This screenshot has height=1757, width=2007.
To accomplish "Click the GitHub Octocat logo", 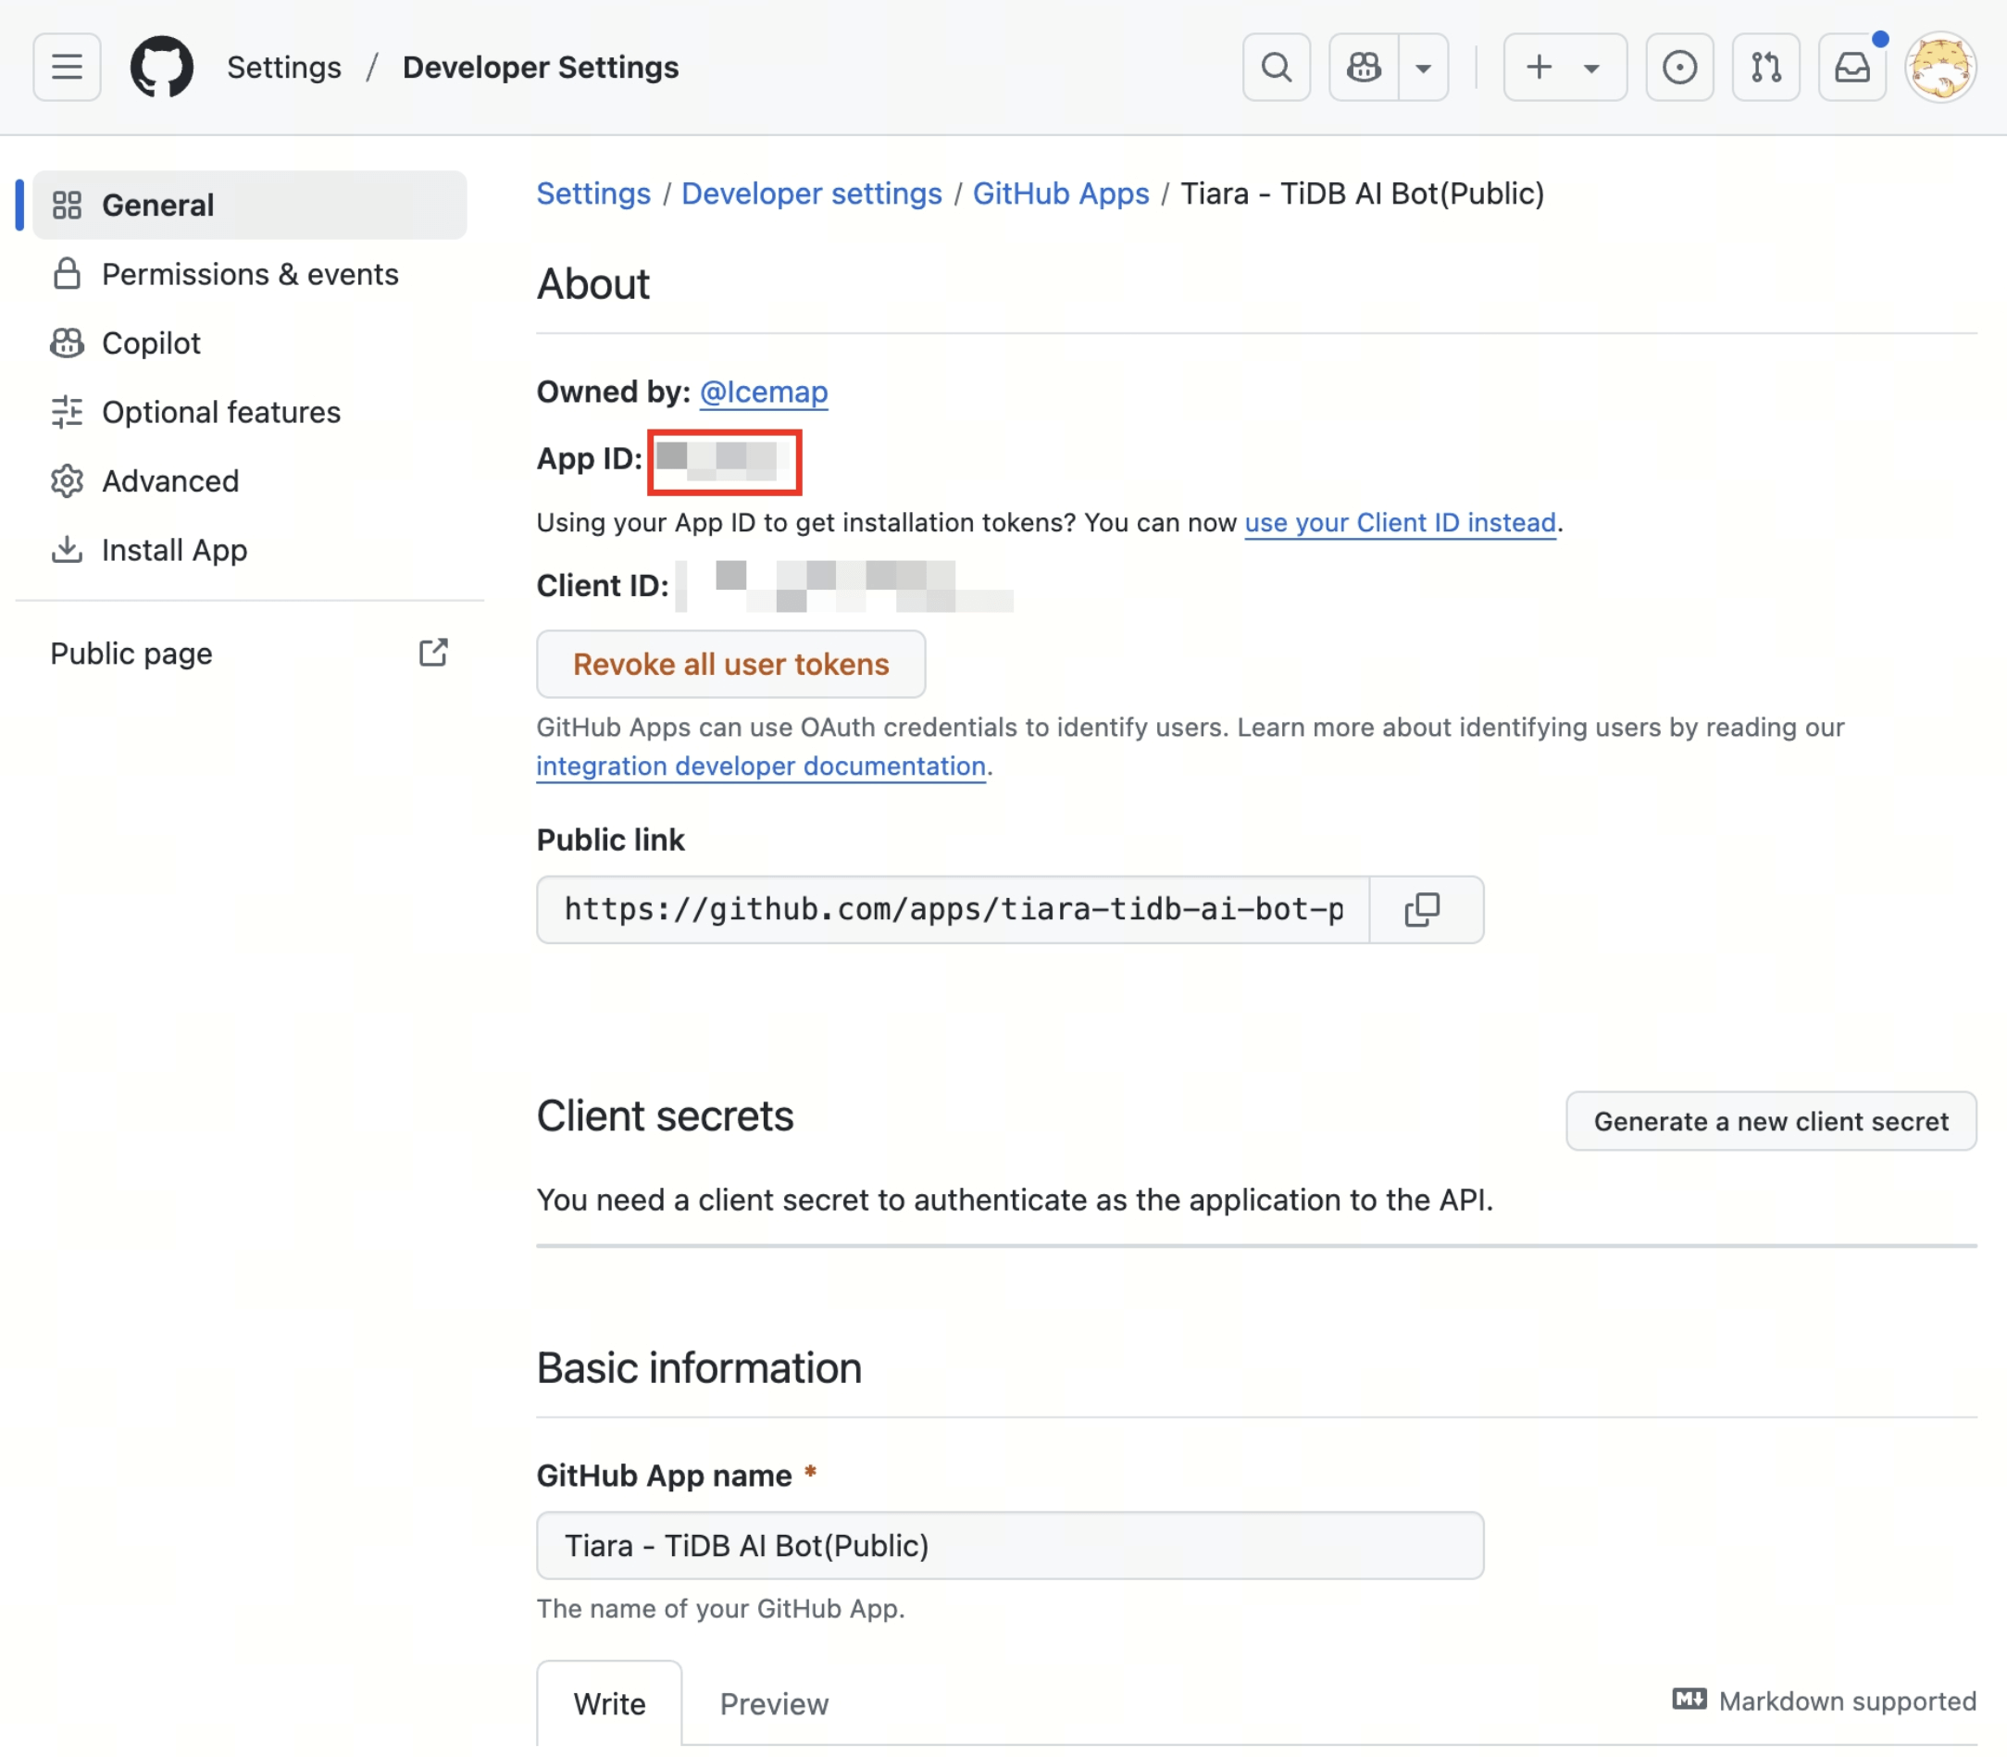I will [162, 67].
